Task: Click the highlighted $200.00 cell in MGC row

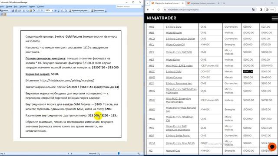Action: pos(248,71)
